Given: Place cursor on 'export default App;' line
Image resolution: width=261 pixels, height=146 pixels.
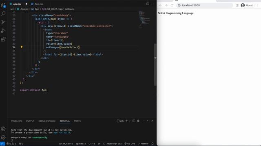Looking at the screenshot, I should (33, 90).
